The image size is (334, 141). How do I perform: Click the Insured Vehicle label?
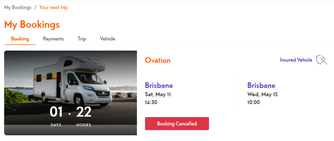296,60
